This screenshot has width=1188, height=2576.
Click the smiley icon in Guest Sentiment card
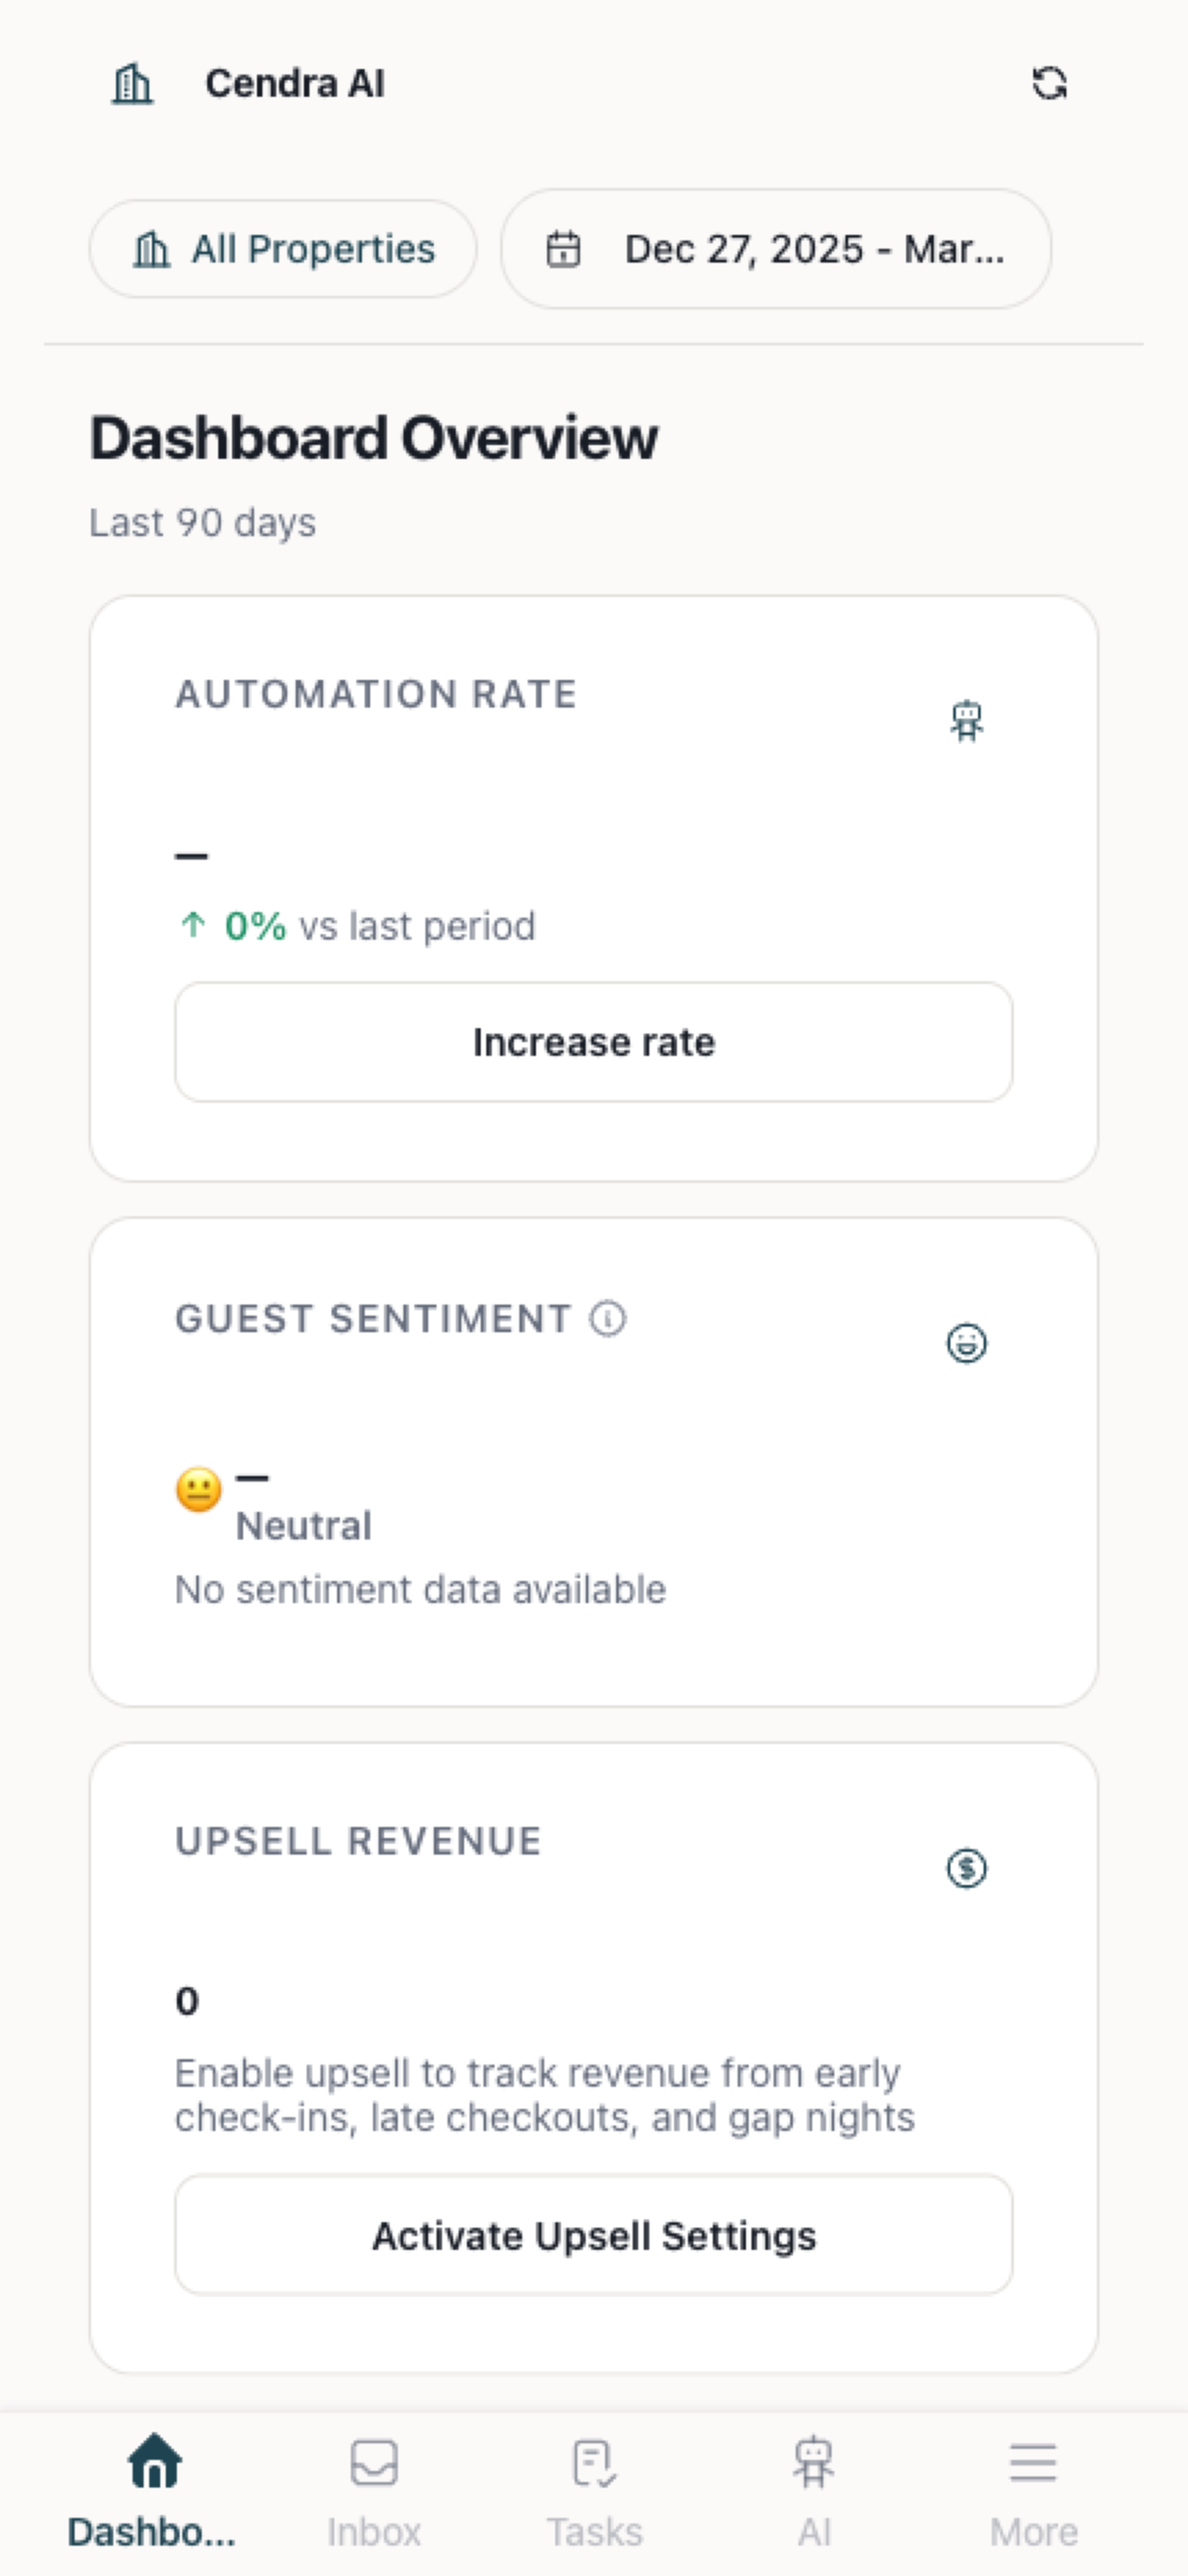[966, 1343]
